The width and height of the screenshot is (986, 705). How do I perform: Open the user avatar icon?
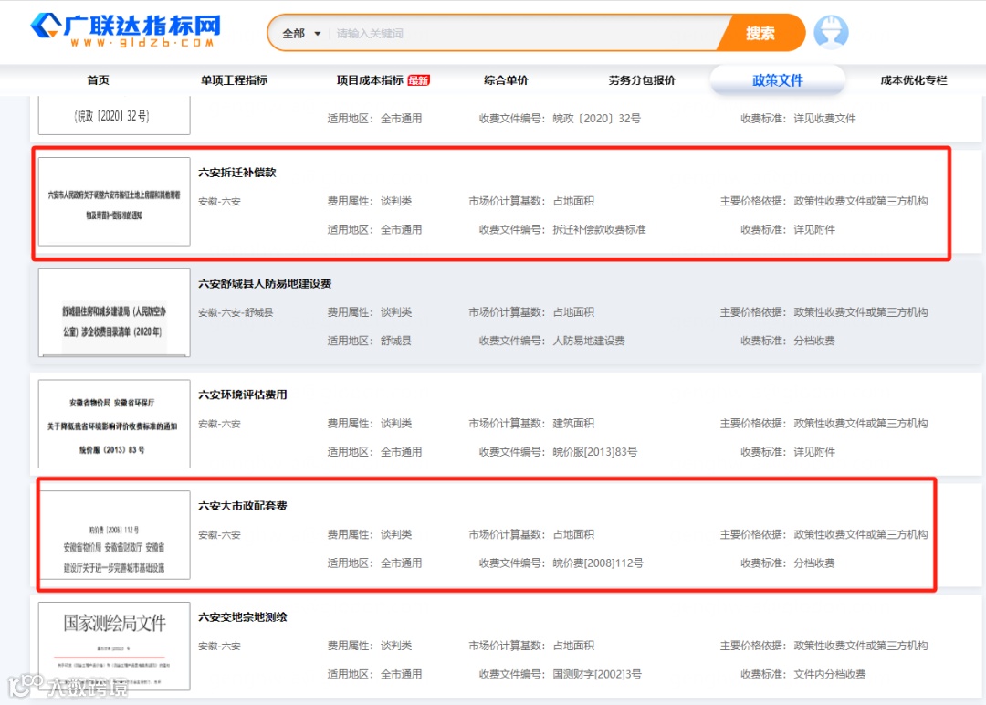tap(831, 32)
